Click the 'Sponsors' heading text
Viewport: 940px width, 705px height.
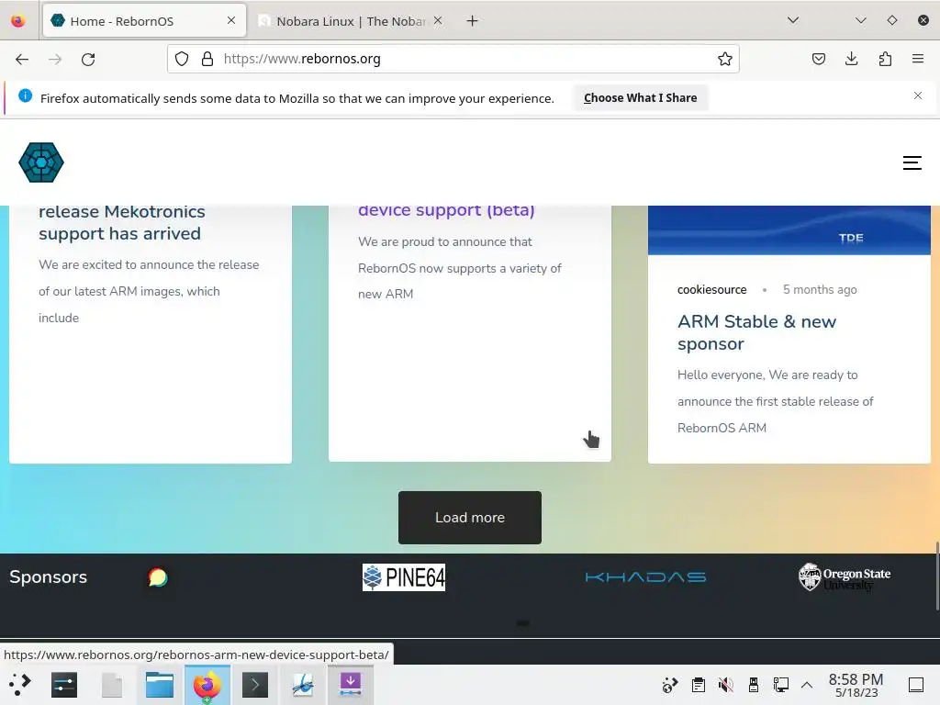48,576
